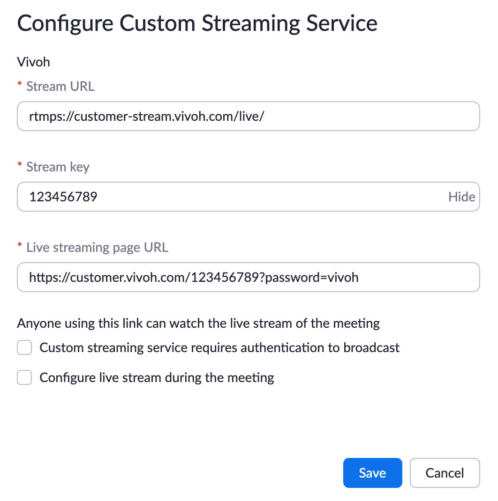Click the 'Configure live stream during the meeting' label

tap(157, 377)
